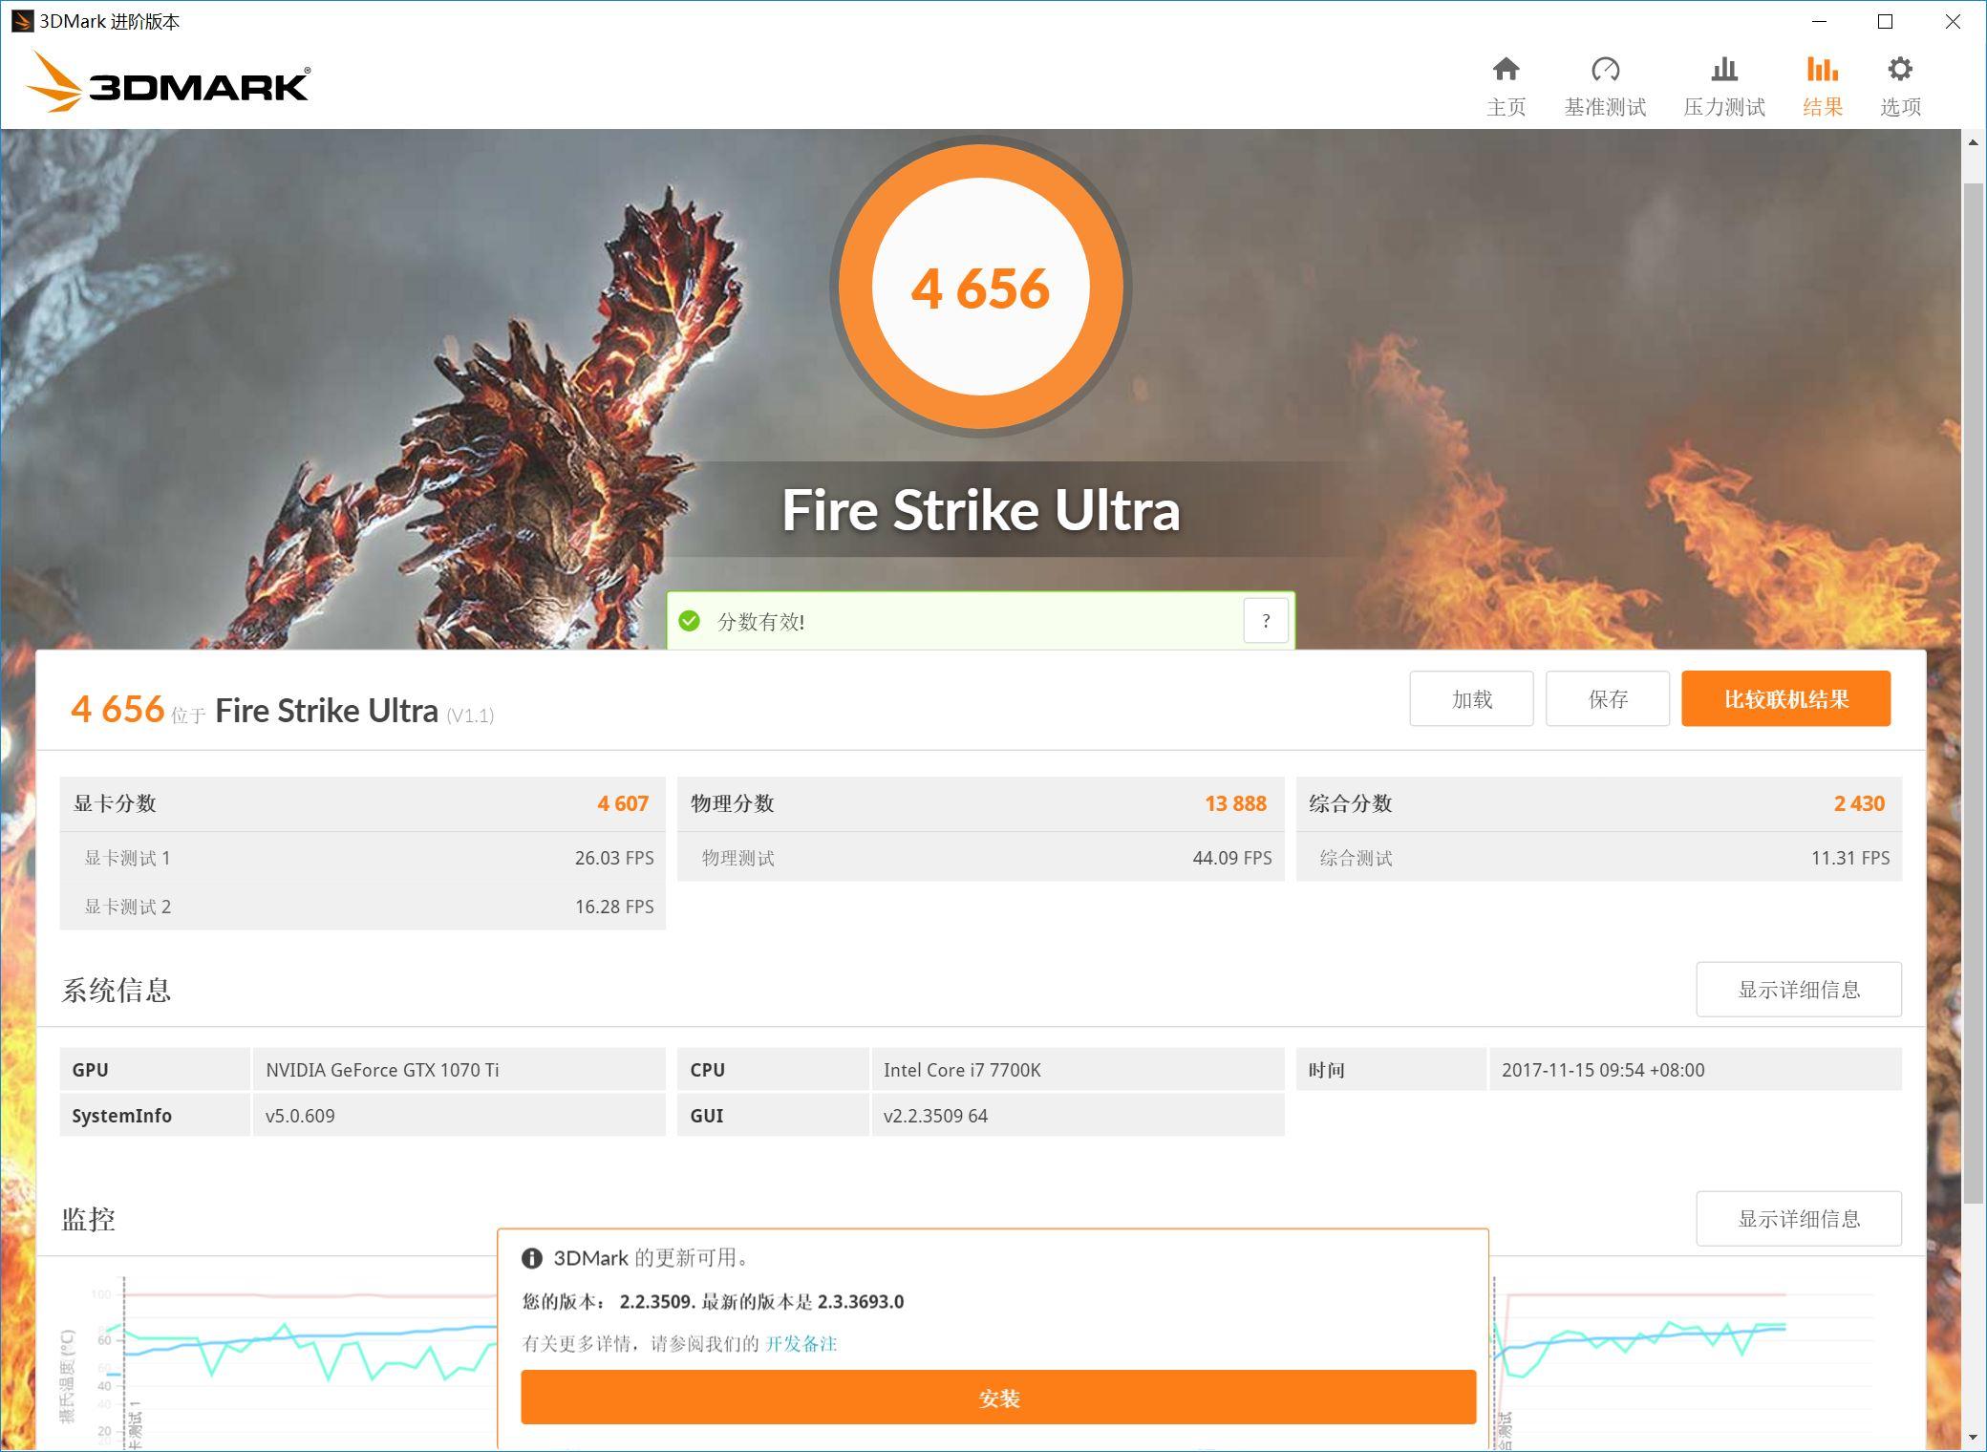The width and height of the screenshot is (1987, 1452).
Task: Click the 显卡分数 4 607 row
Action: coord(362,803)
